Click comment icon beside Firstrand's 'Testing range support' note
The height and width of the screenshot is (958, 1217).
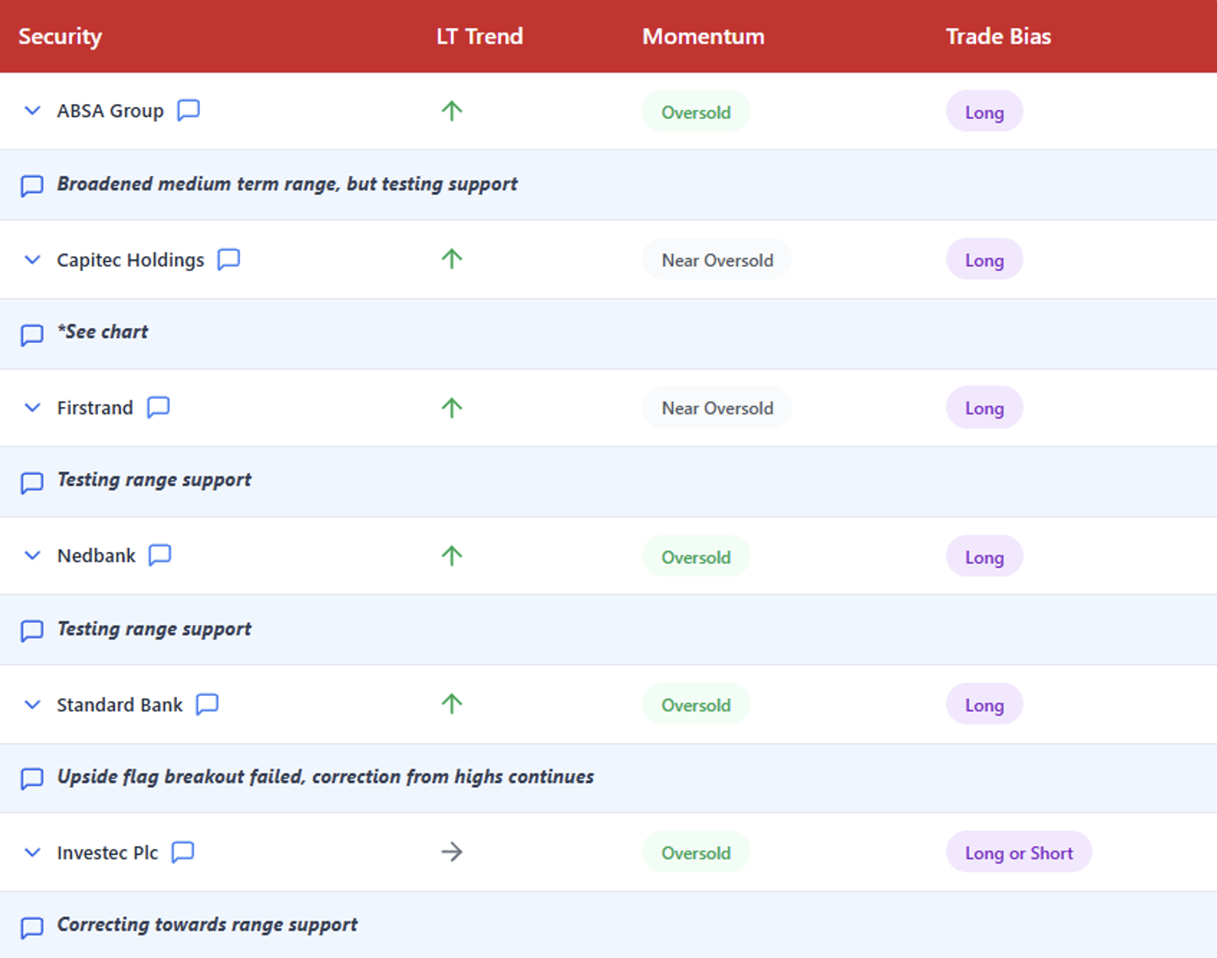[x=32, y=482]
